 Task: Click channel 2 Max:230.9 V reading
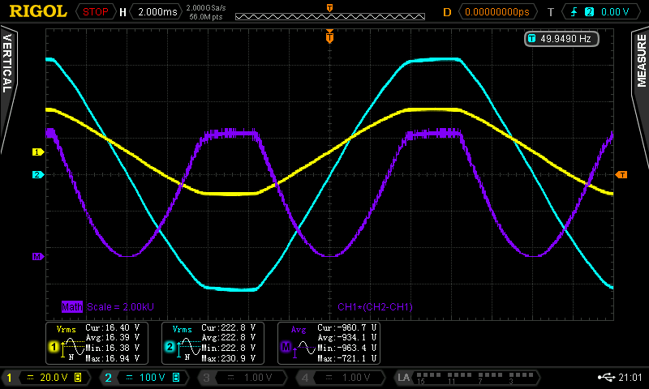[229, 358]
